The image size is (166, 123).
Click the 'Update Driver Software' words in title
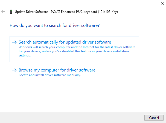click(31, 12)
